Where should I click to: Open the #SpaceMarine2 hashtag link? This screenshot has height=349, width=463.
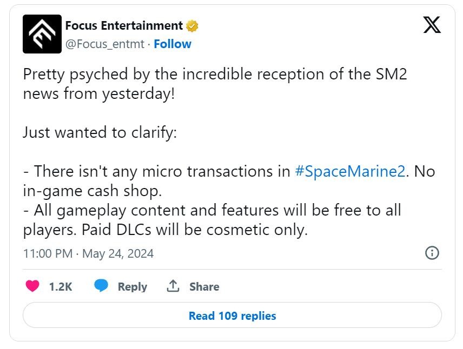click(350, 172)
